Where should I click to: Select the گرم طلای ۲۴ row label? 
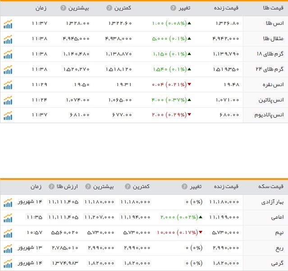(270, 69)
